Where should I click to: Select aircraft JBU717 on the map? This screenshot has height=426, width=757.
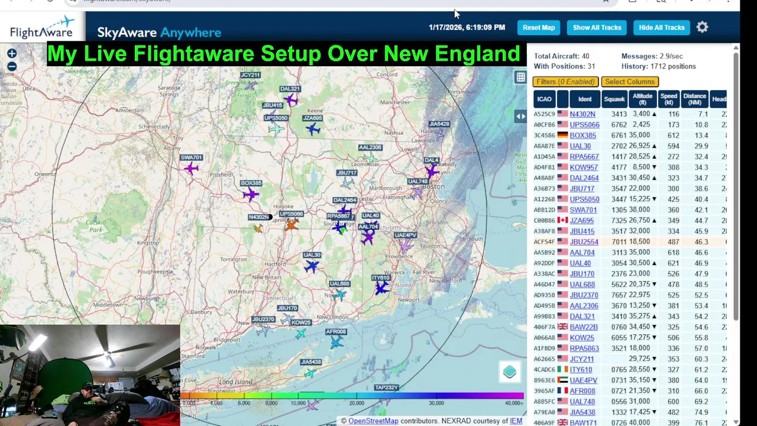[347, 183]
